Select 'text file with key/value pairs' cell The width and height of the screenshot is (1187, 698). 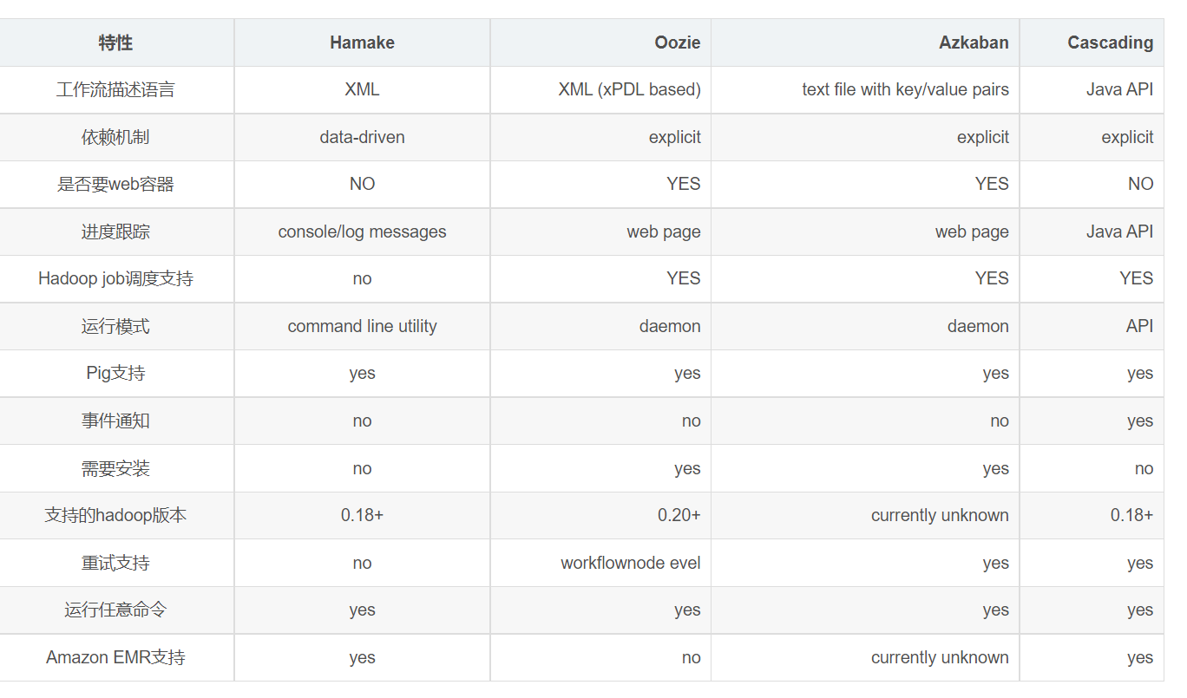pos(905,89)
